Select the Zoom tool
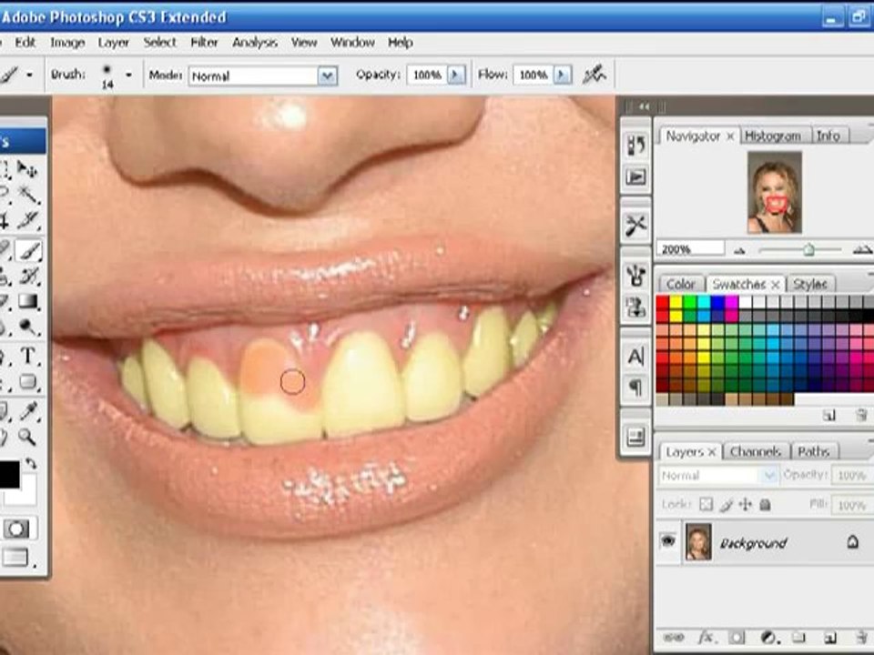 28,437
